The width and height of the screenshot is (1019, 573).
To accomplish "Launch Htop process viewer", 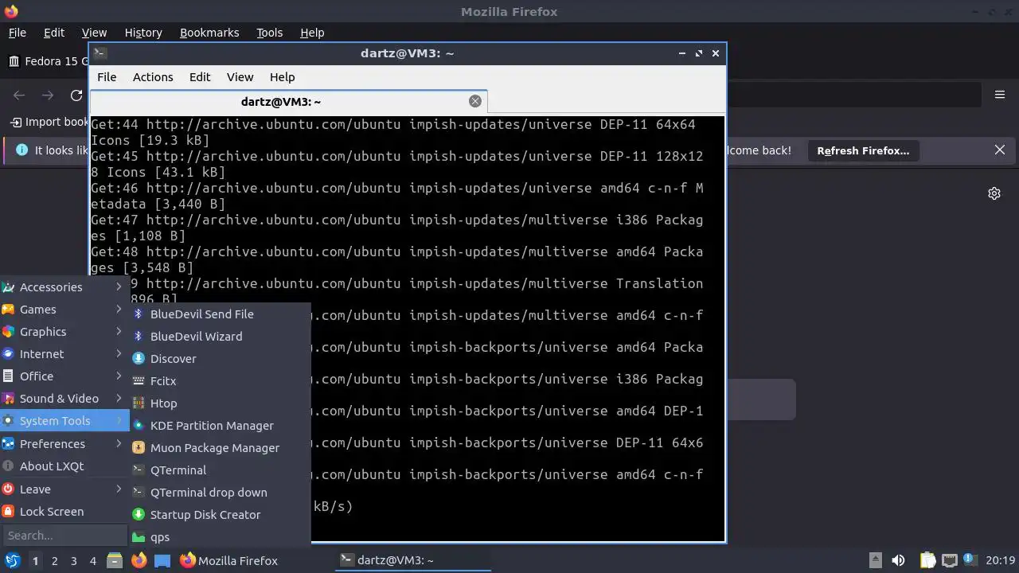I will tap(220, 403).
